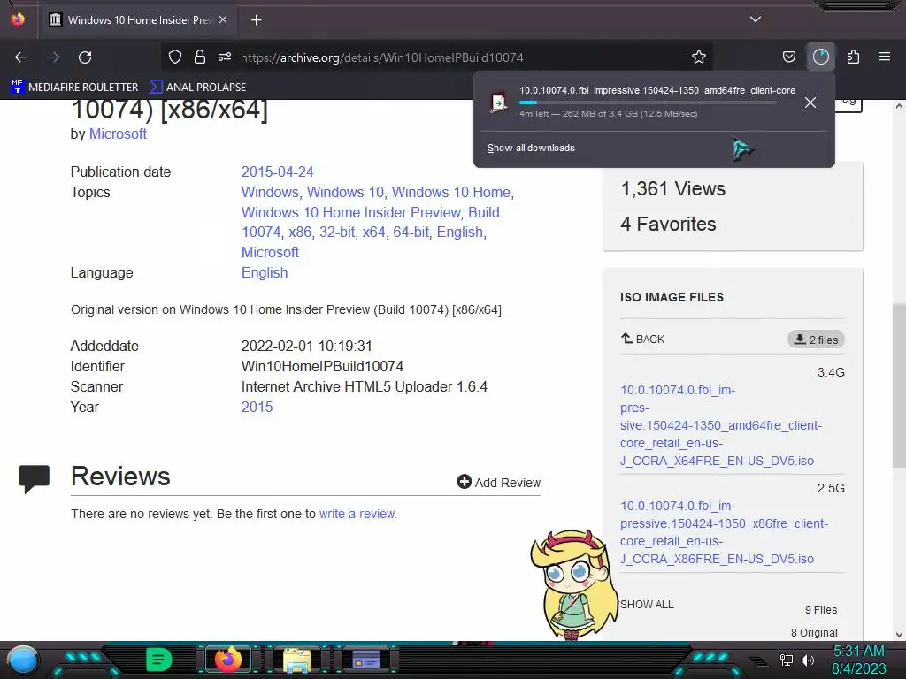Open site permissions icon in address bar
906x679 pixels.
(225, 57)
